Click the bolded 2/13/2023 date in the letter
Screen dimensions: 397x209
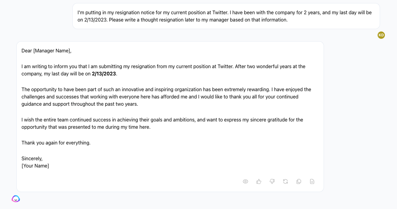[x=104, y=74]
